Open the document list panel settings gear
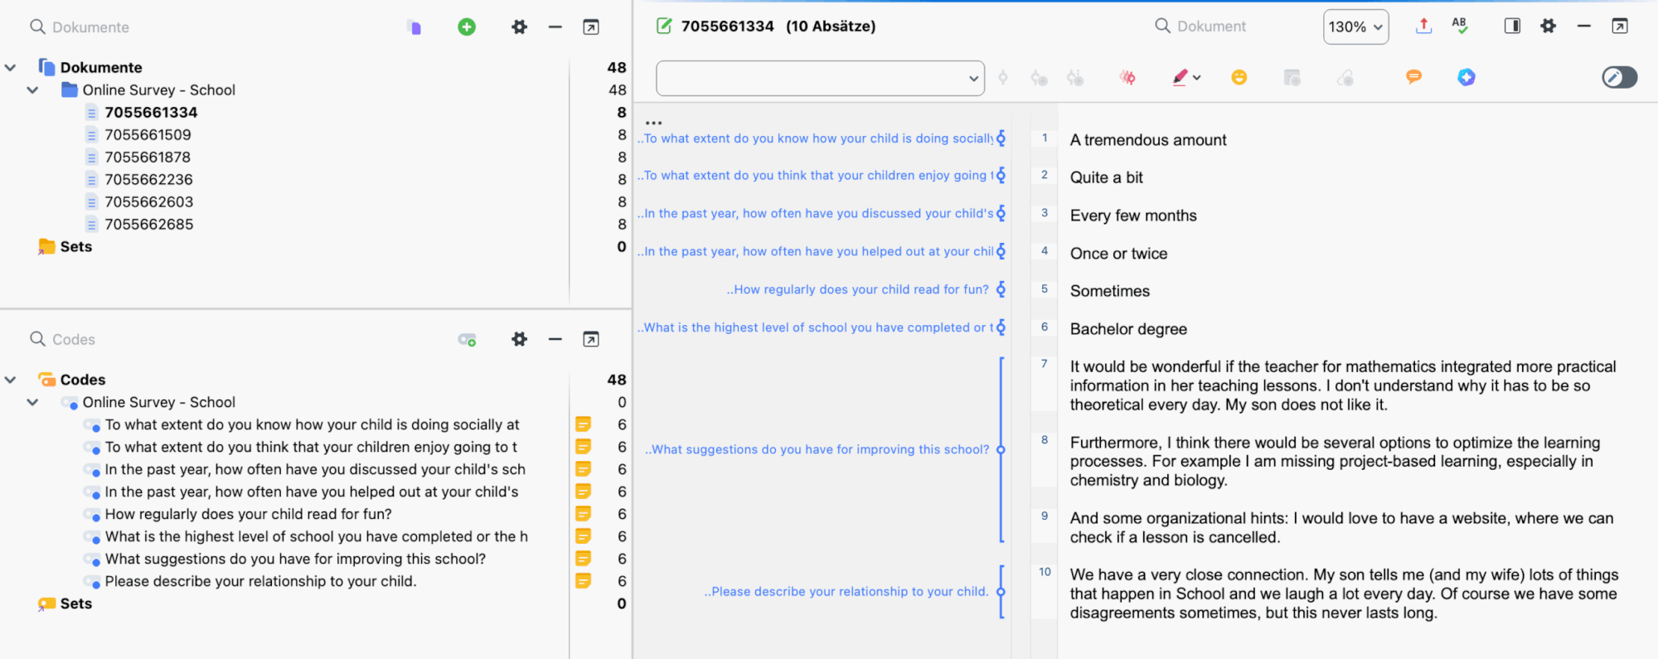Screen dimensions: 1658x659 (x=519, y=27)
